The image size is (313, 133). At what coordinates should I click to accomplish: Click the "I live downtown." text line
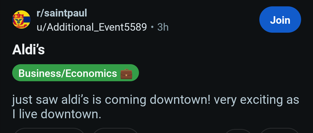coord(57,114)
